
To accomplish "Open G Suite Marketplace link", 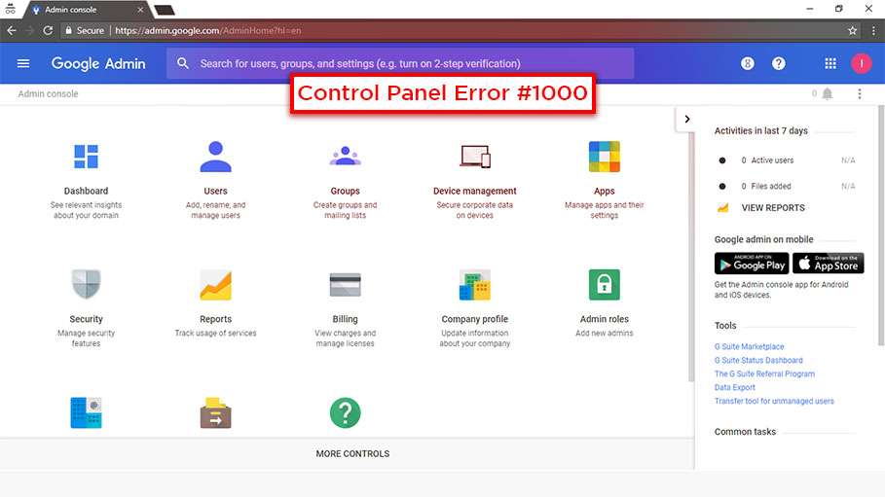I will [749, 346].
